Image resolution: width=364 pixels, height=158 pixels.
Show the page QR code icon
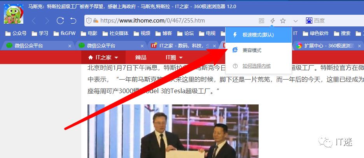(x=262, y=21)
